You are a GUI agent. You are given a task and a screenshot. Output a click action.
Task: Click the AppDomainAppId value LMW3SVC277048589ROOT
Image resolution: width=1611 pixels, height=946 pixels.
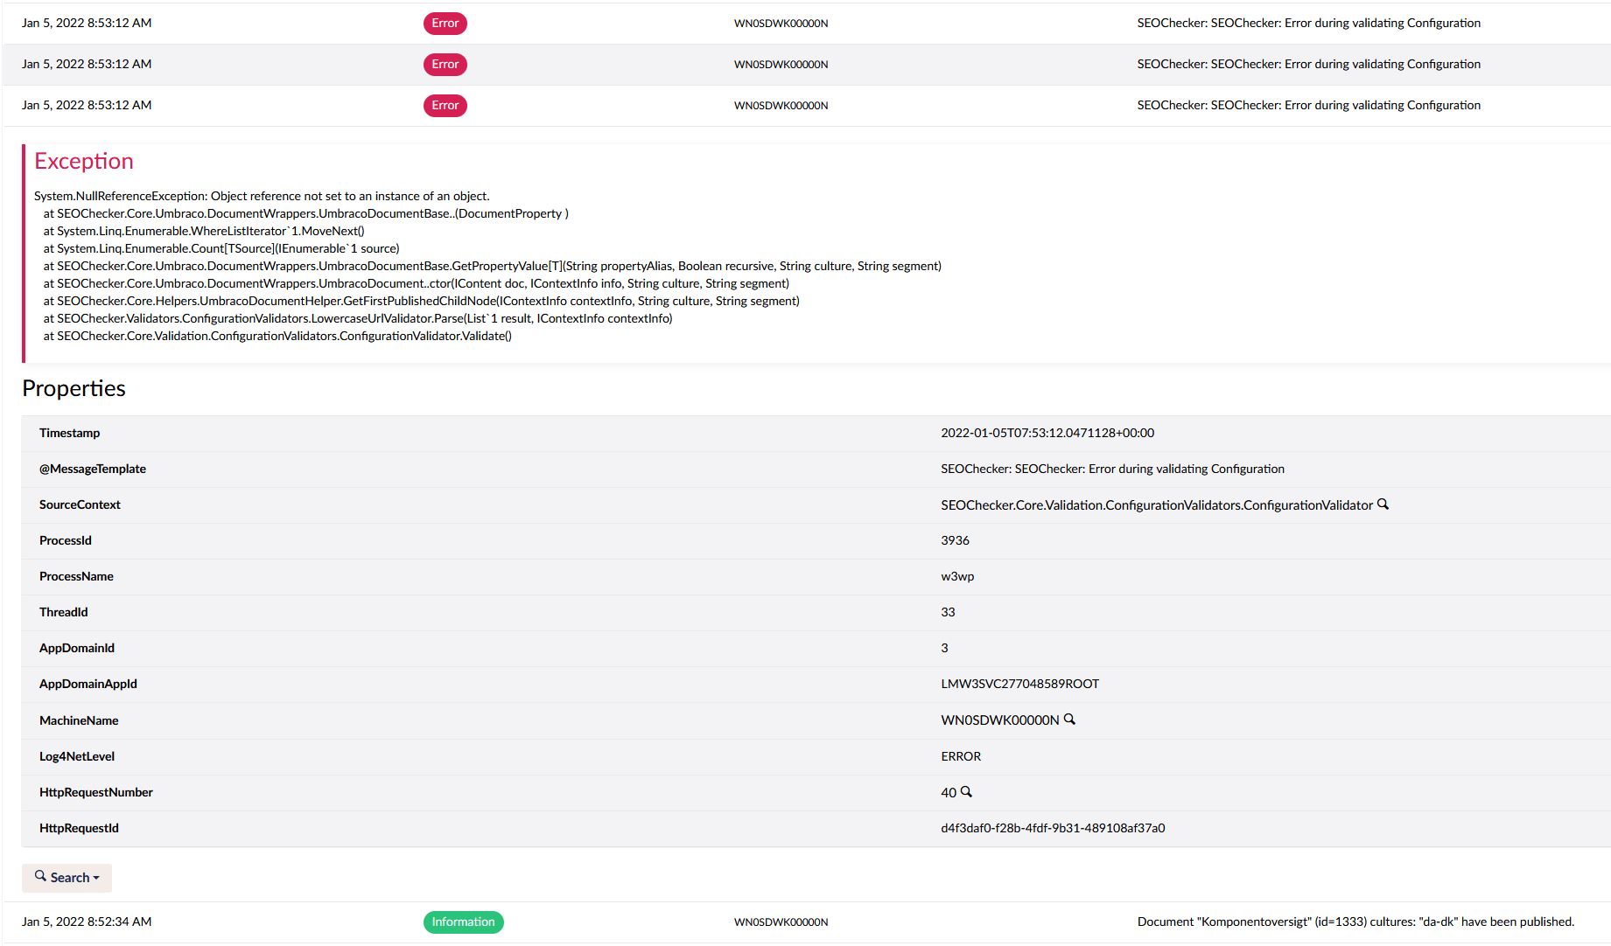[1019, 684]
